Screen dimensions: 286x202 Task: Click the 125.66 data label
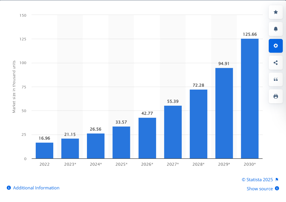click(x=250, y=34)
